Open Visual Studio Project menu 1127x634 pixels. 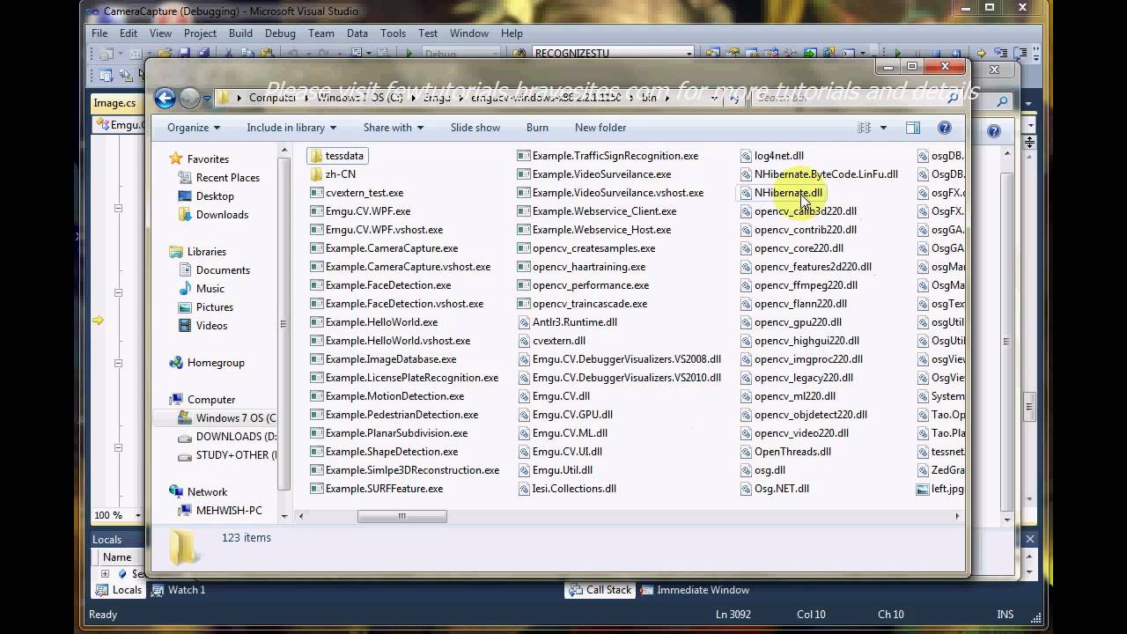[200, 33]
